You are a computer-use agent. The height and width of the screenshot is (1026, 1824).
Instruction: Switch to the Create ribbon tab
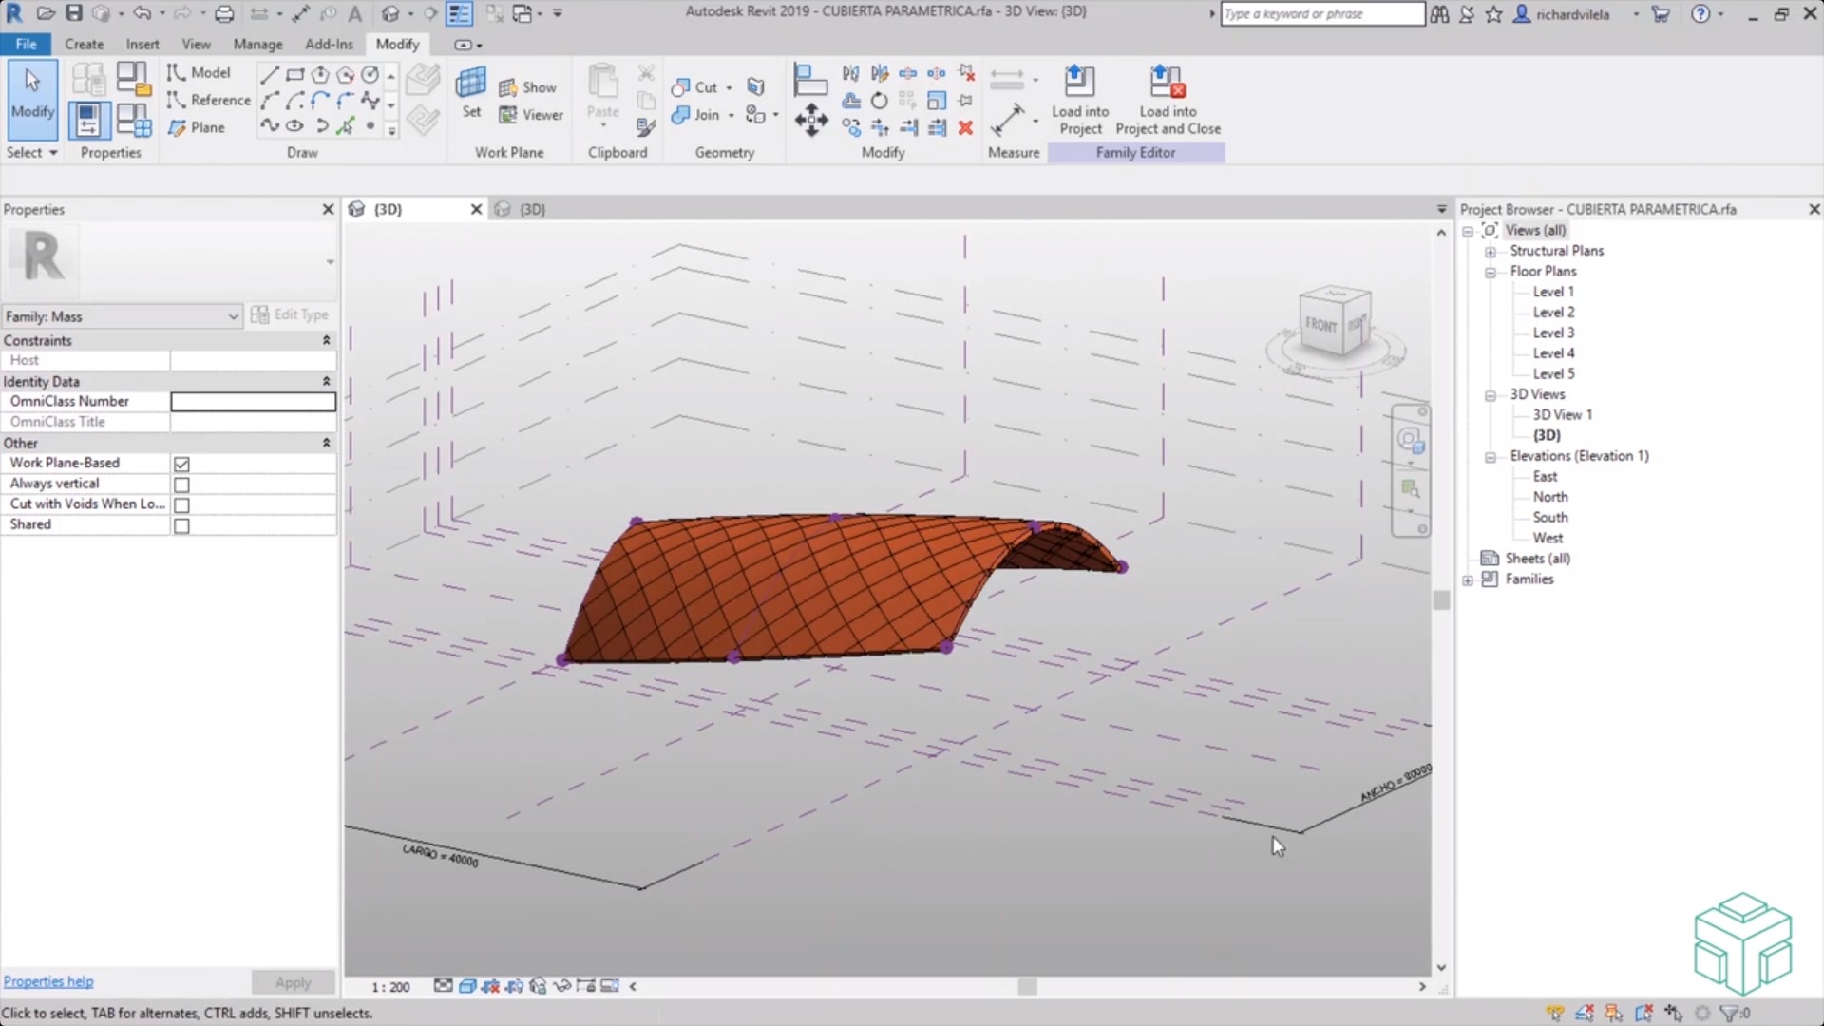[x=84, y=44]
